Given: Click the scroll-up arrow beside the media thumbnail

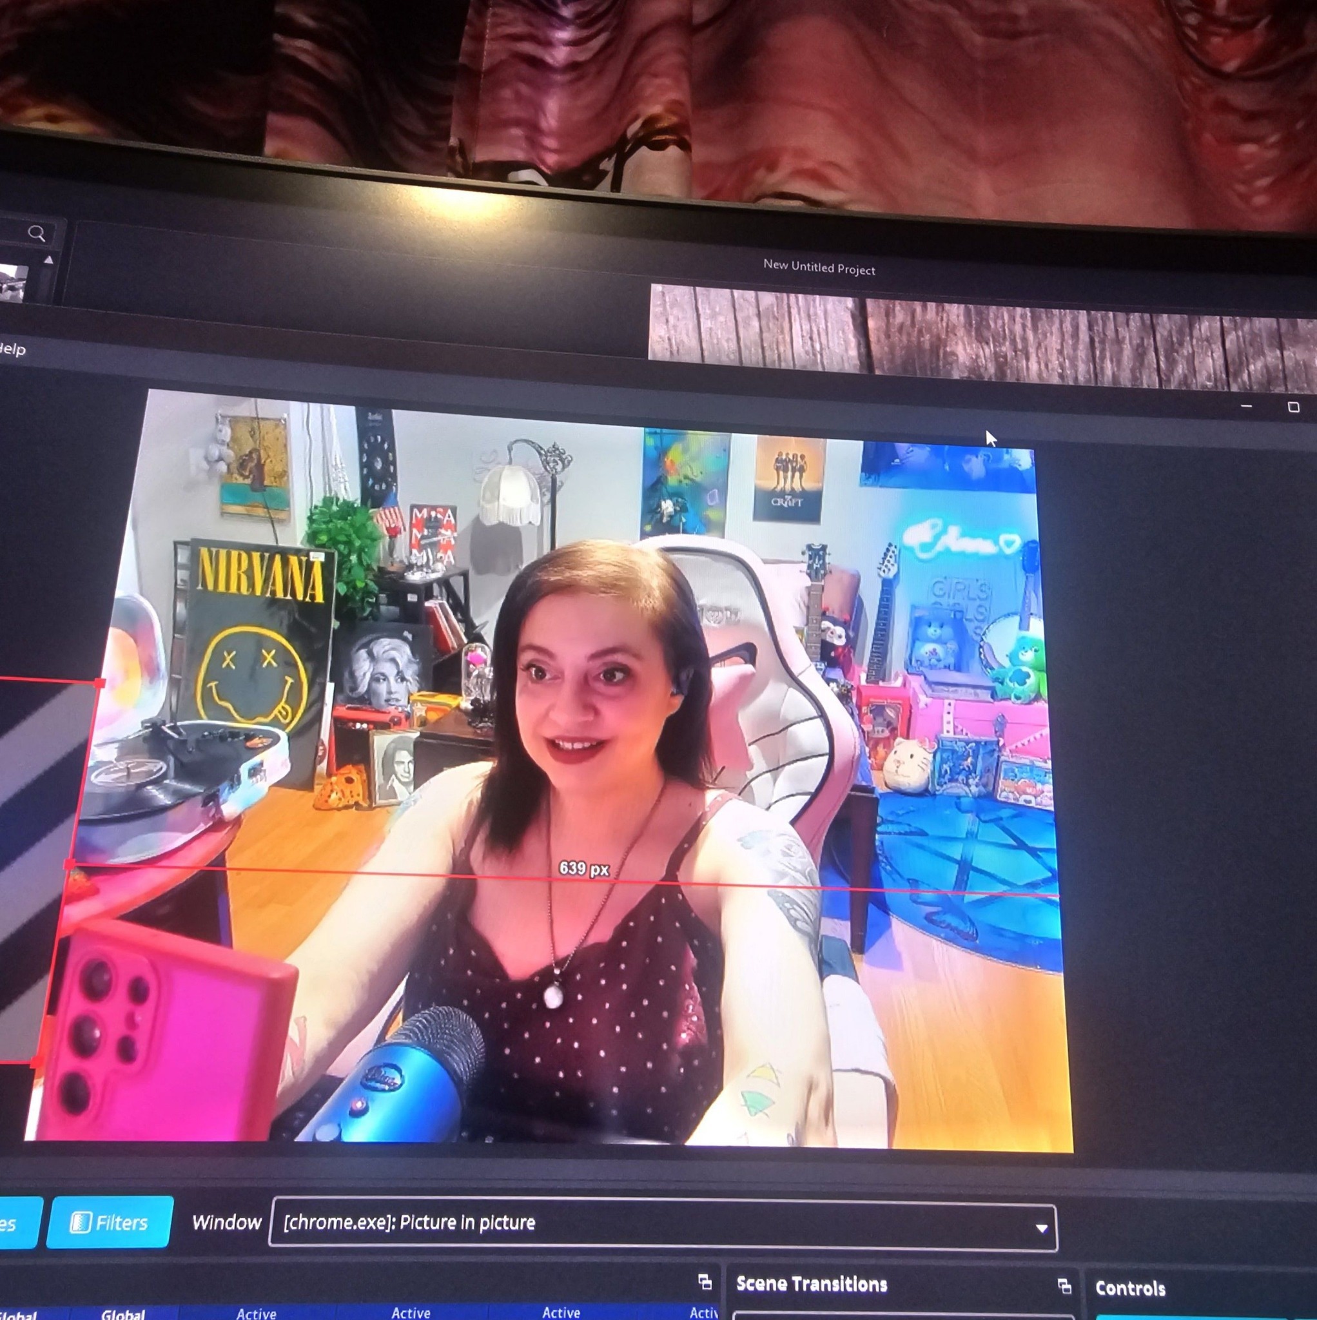Looking at the screenshot, I should click(x=48, y=260).
